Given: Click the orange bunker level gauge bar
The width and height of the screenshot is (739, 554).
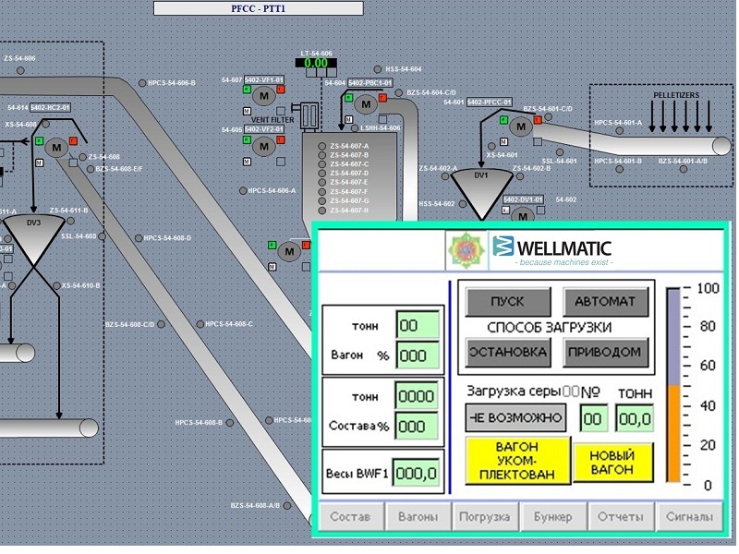Looking at the screenshot, I should 673,433.
